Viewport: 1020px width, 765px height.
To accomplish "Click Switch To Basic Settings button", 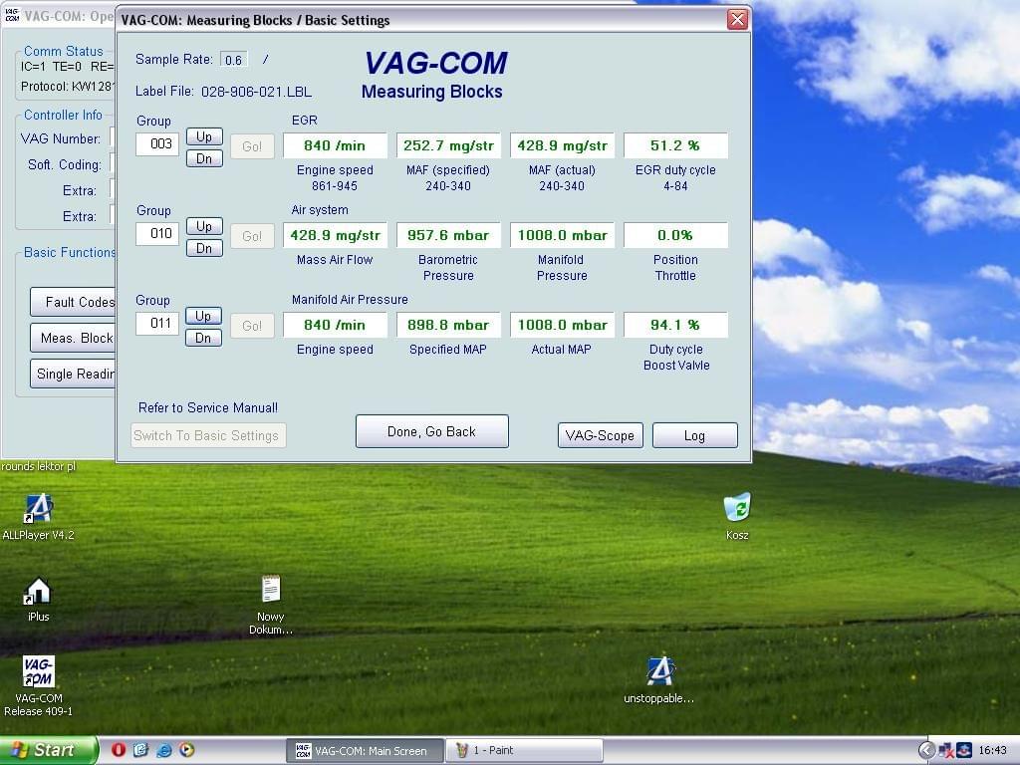I will pos(208,436).
